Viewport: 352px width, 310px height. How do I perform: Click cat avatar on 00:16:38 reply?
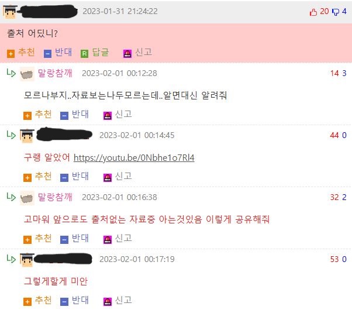click(27, 198)
